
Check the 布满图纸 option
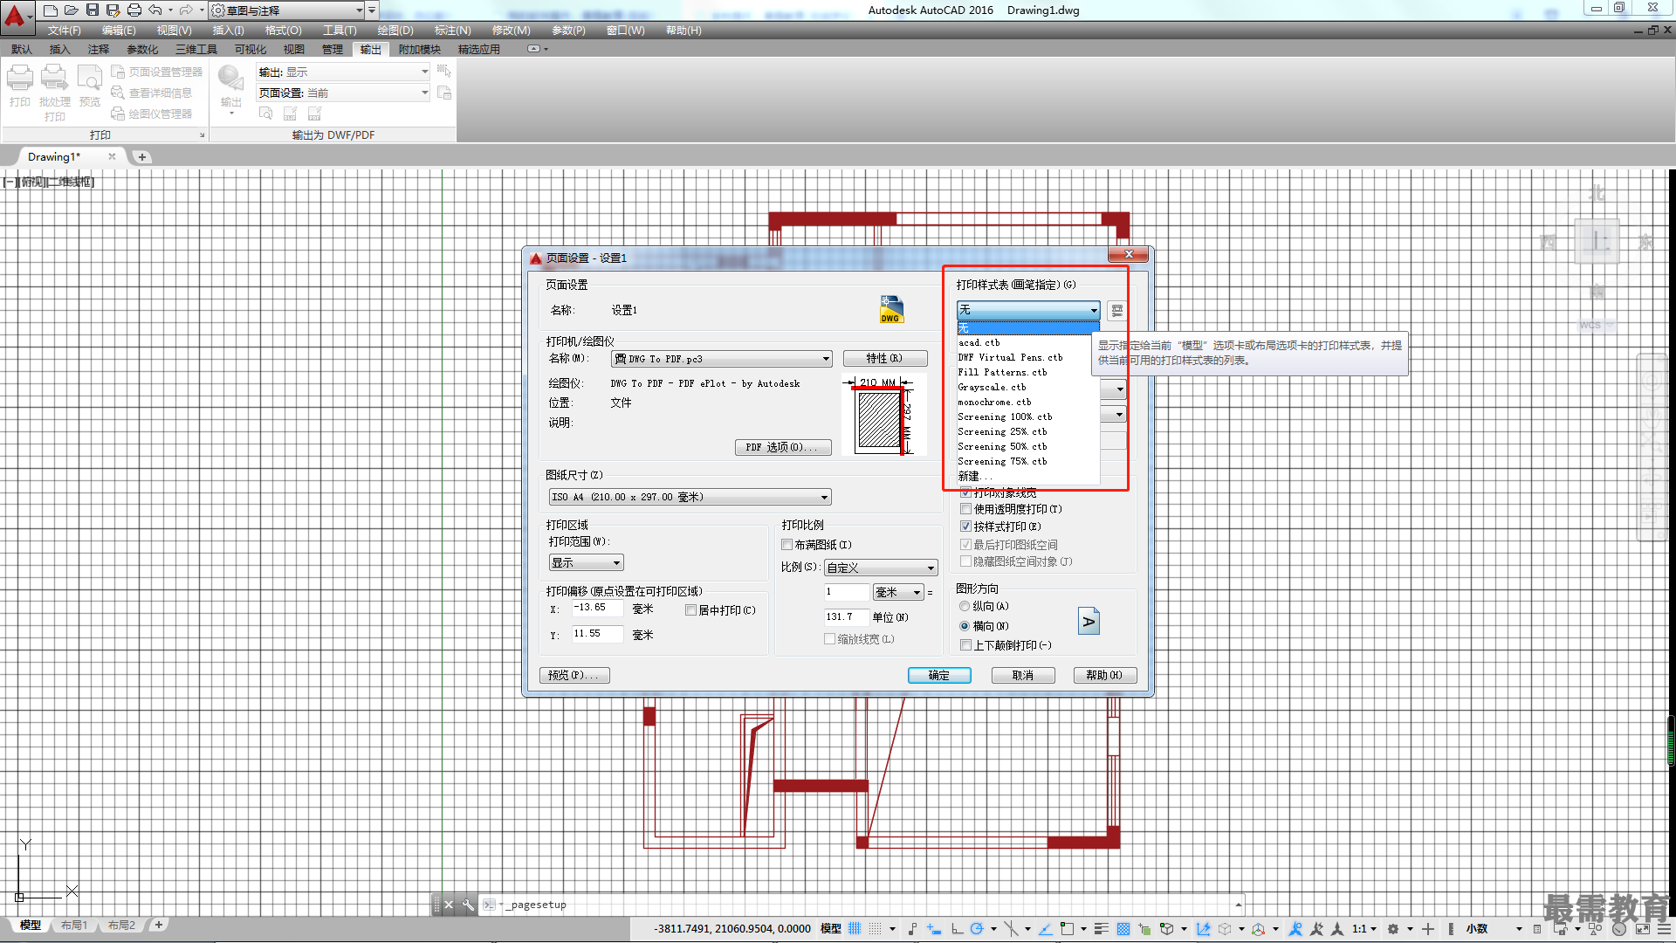click(786, 545)
